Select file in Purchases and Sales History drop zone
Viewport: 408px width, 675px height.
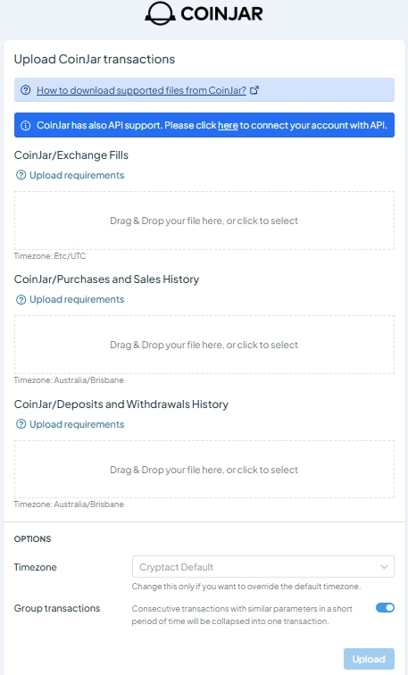[x=204, y=345]
